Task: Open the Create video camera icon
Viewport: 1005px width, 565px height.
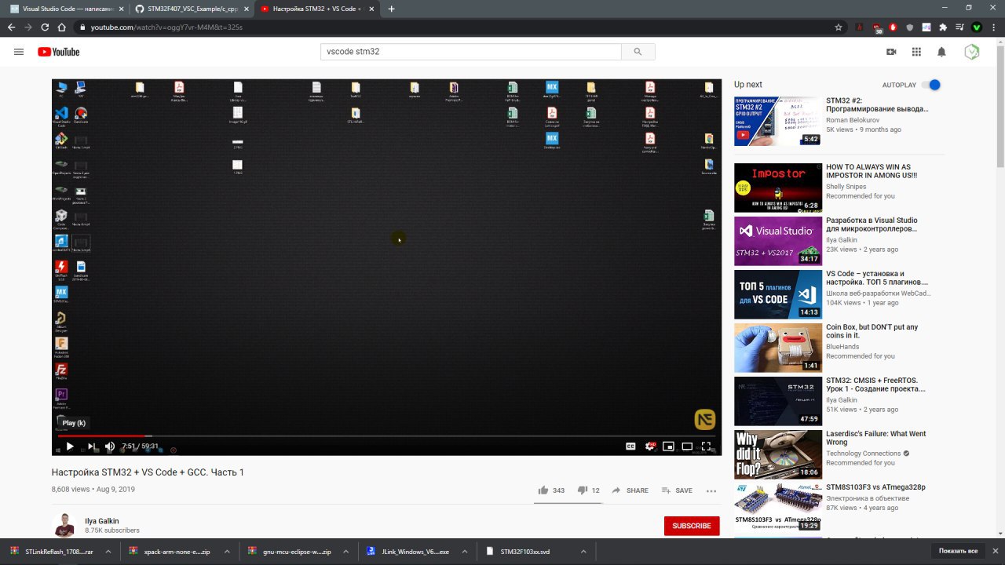Action: pos(891,52)
